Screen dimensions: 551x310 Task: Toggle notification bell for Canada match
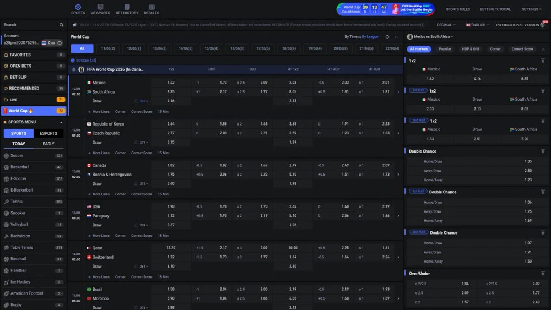coord(136,183)
